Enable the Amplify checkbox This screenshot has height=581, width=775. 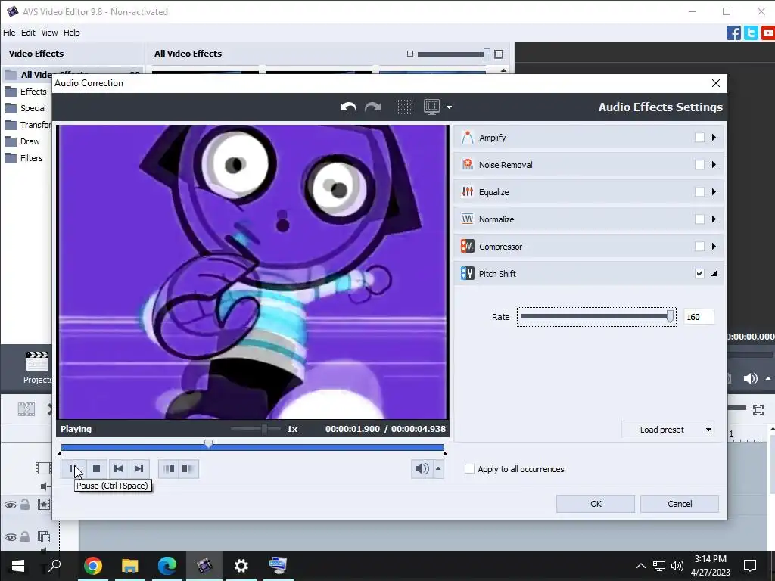[x=699, y=138]
